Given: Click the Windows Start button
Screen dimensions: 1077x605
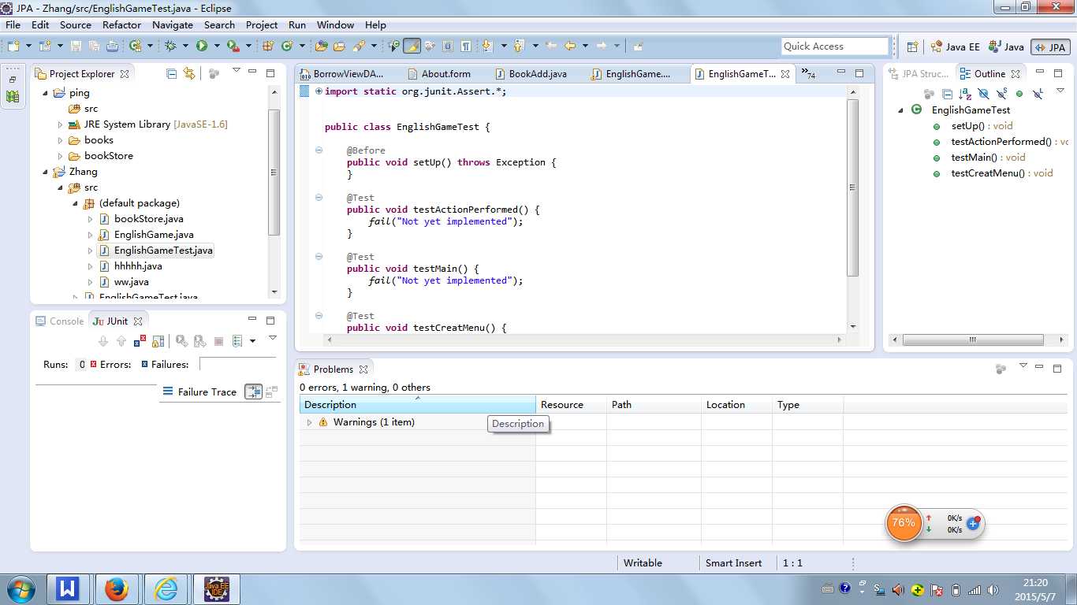Looking at the screenshot, I should tap(20, 588).
